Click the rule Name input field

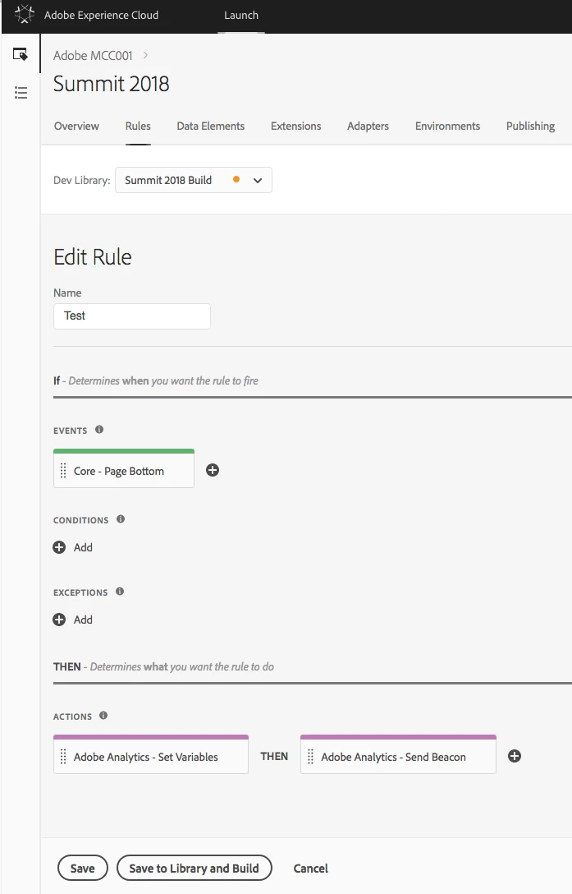(x=132, y=316)
